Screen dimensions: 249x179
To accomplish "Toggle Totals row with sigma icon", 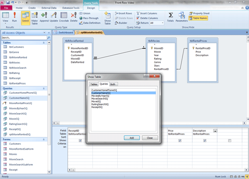I will 170,17.
